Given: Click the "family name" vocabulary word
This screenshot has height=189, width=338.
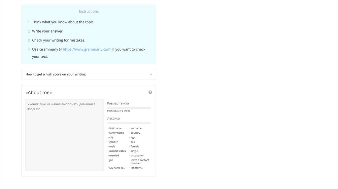Looking at the screenshot, I should point(117,133).
